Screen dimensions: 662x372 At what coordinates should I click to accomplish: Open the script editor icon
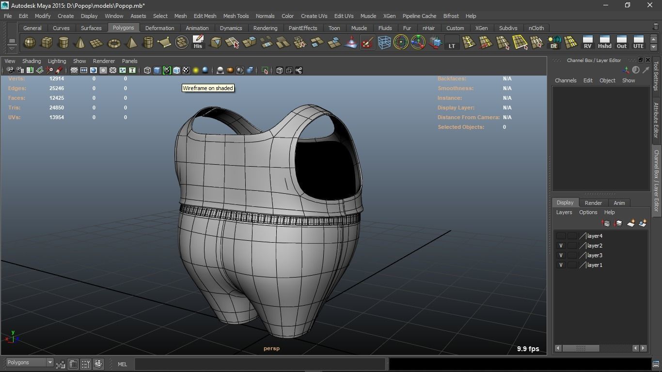pyautogui.click(x=656, y=364)
